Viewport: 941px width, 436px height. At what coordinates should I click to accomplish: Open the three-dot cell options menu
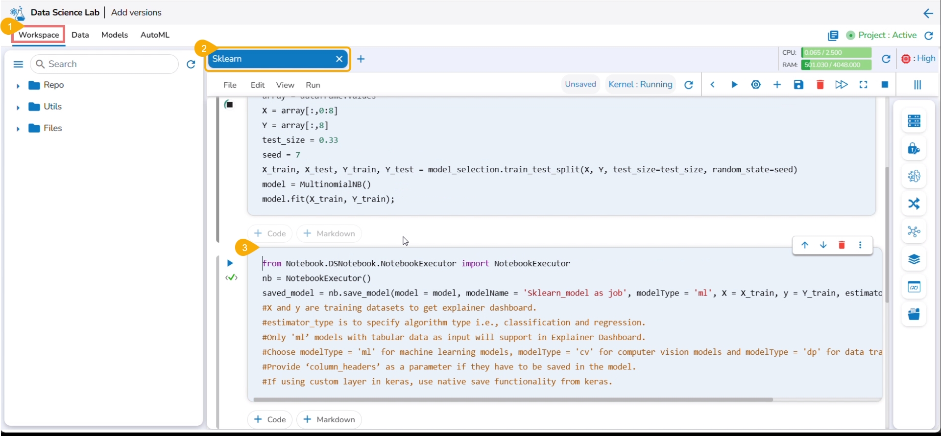(x=860, y=245)
